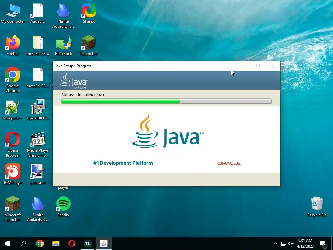333x250 pixels.
Task: Switch to TLauncher taskbar item
Action: [x=88, y=243]
